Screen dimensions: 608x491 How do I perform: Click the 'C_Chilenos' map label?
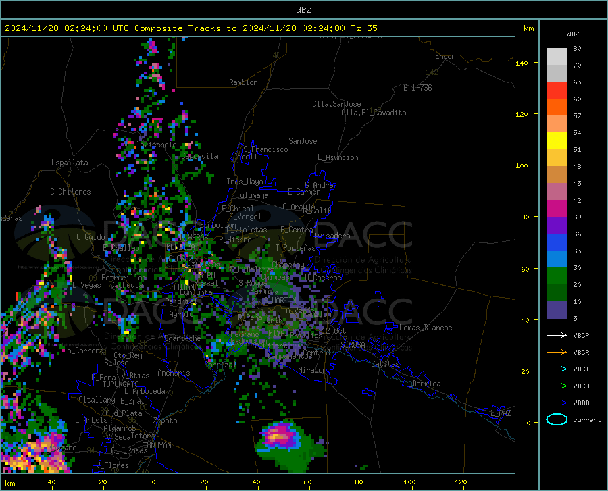pyautogui.click(x=70, y=192)
